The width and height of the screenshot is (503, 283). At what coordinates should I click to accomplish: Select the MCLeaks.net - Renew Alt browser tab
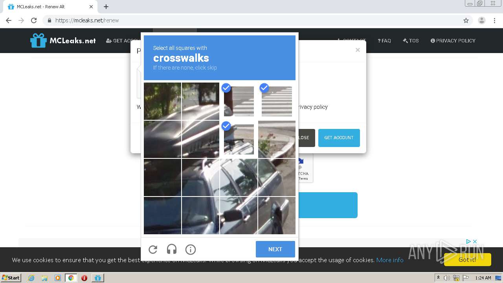pos(50,7)
